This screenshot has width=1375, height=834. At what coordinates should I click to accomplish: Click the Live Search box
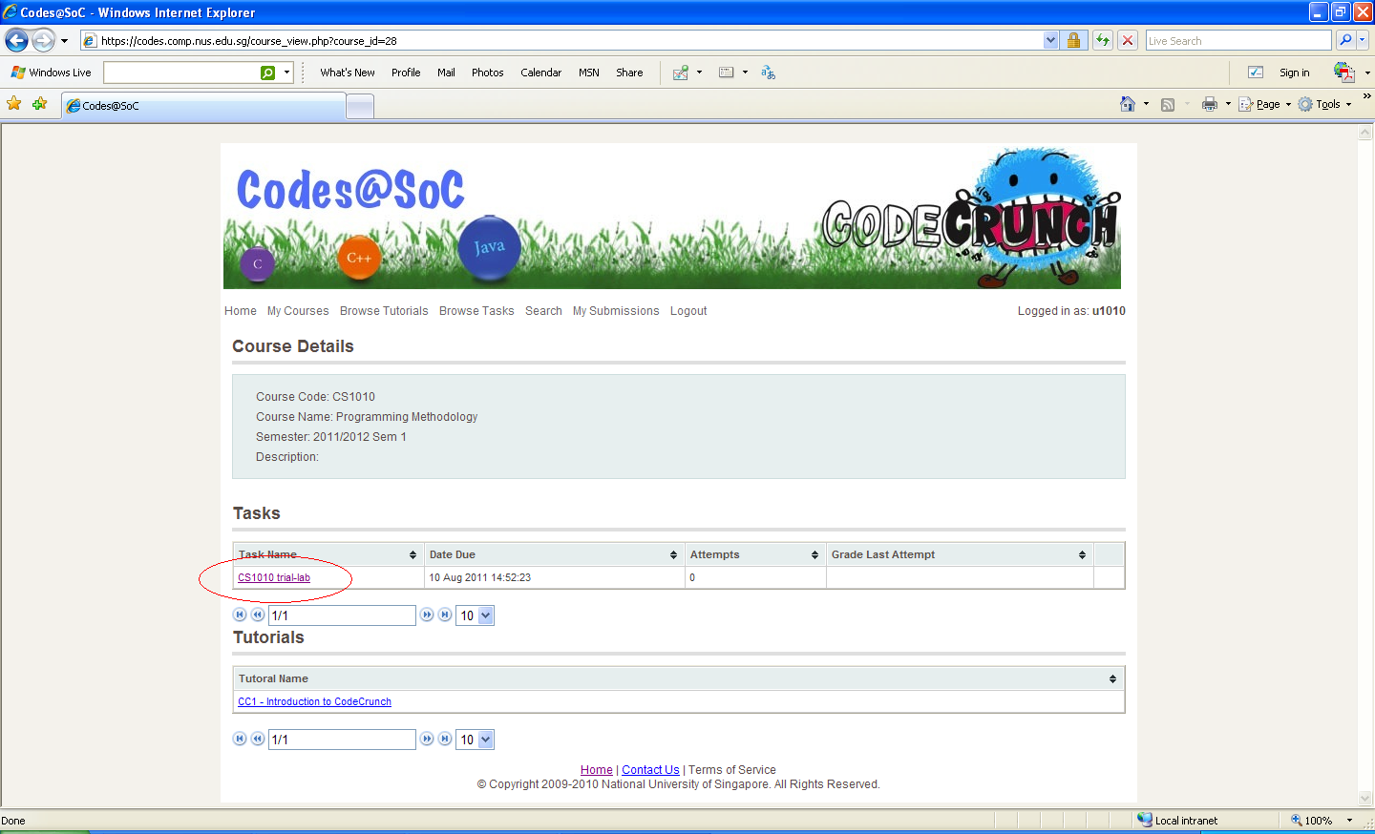coord(1238,41)
